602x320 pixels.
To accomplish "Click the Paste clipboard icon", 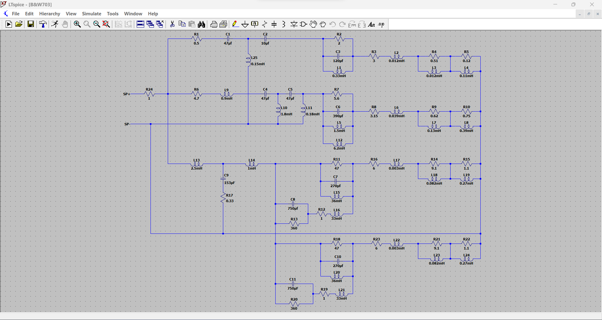I will coord(192,24).
